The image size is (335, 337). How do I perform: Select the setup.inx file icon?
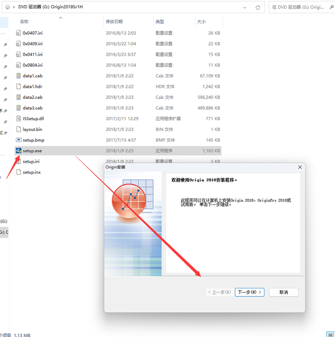pyautogui.click(x=19, y=172)
